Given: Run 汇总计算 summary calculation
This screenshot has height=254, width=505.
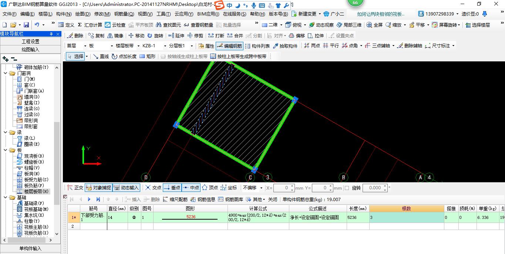Looking at the screenshot, I should coord(90,25).
